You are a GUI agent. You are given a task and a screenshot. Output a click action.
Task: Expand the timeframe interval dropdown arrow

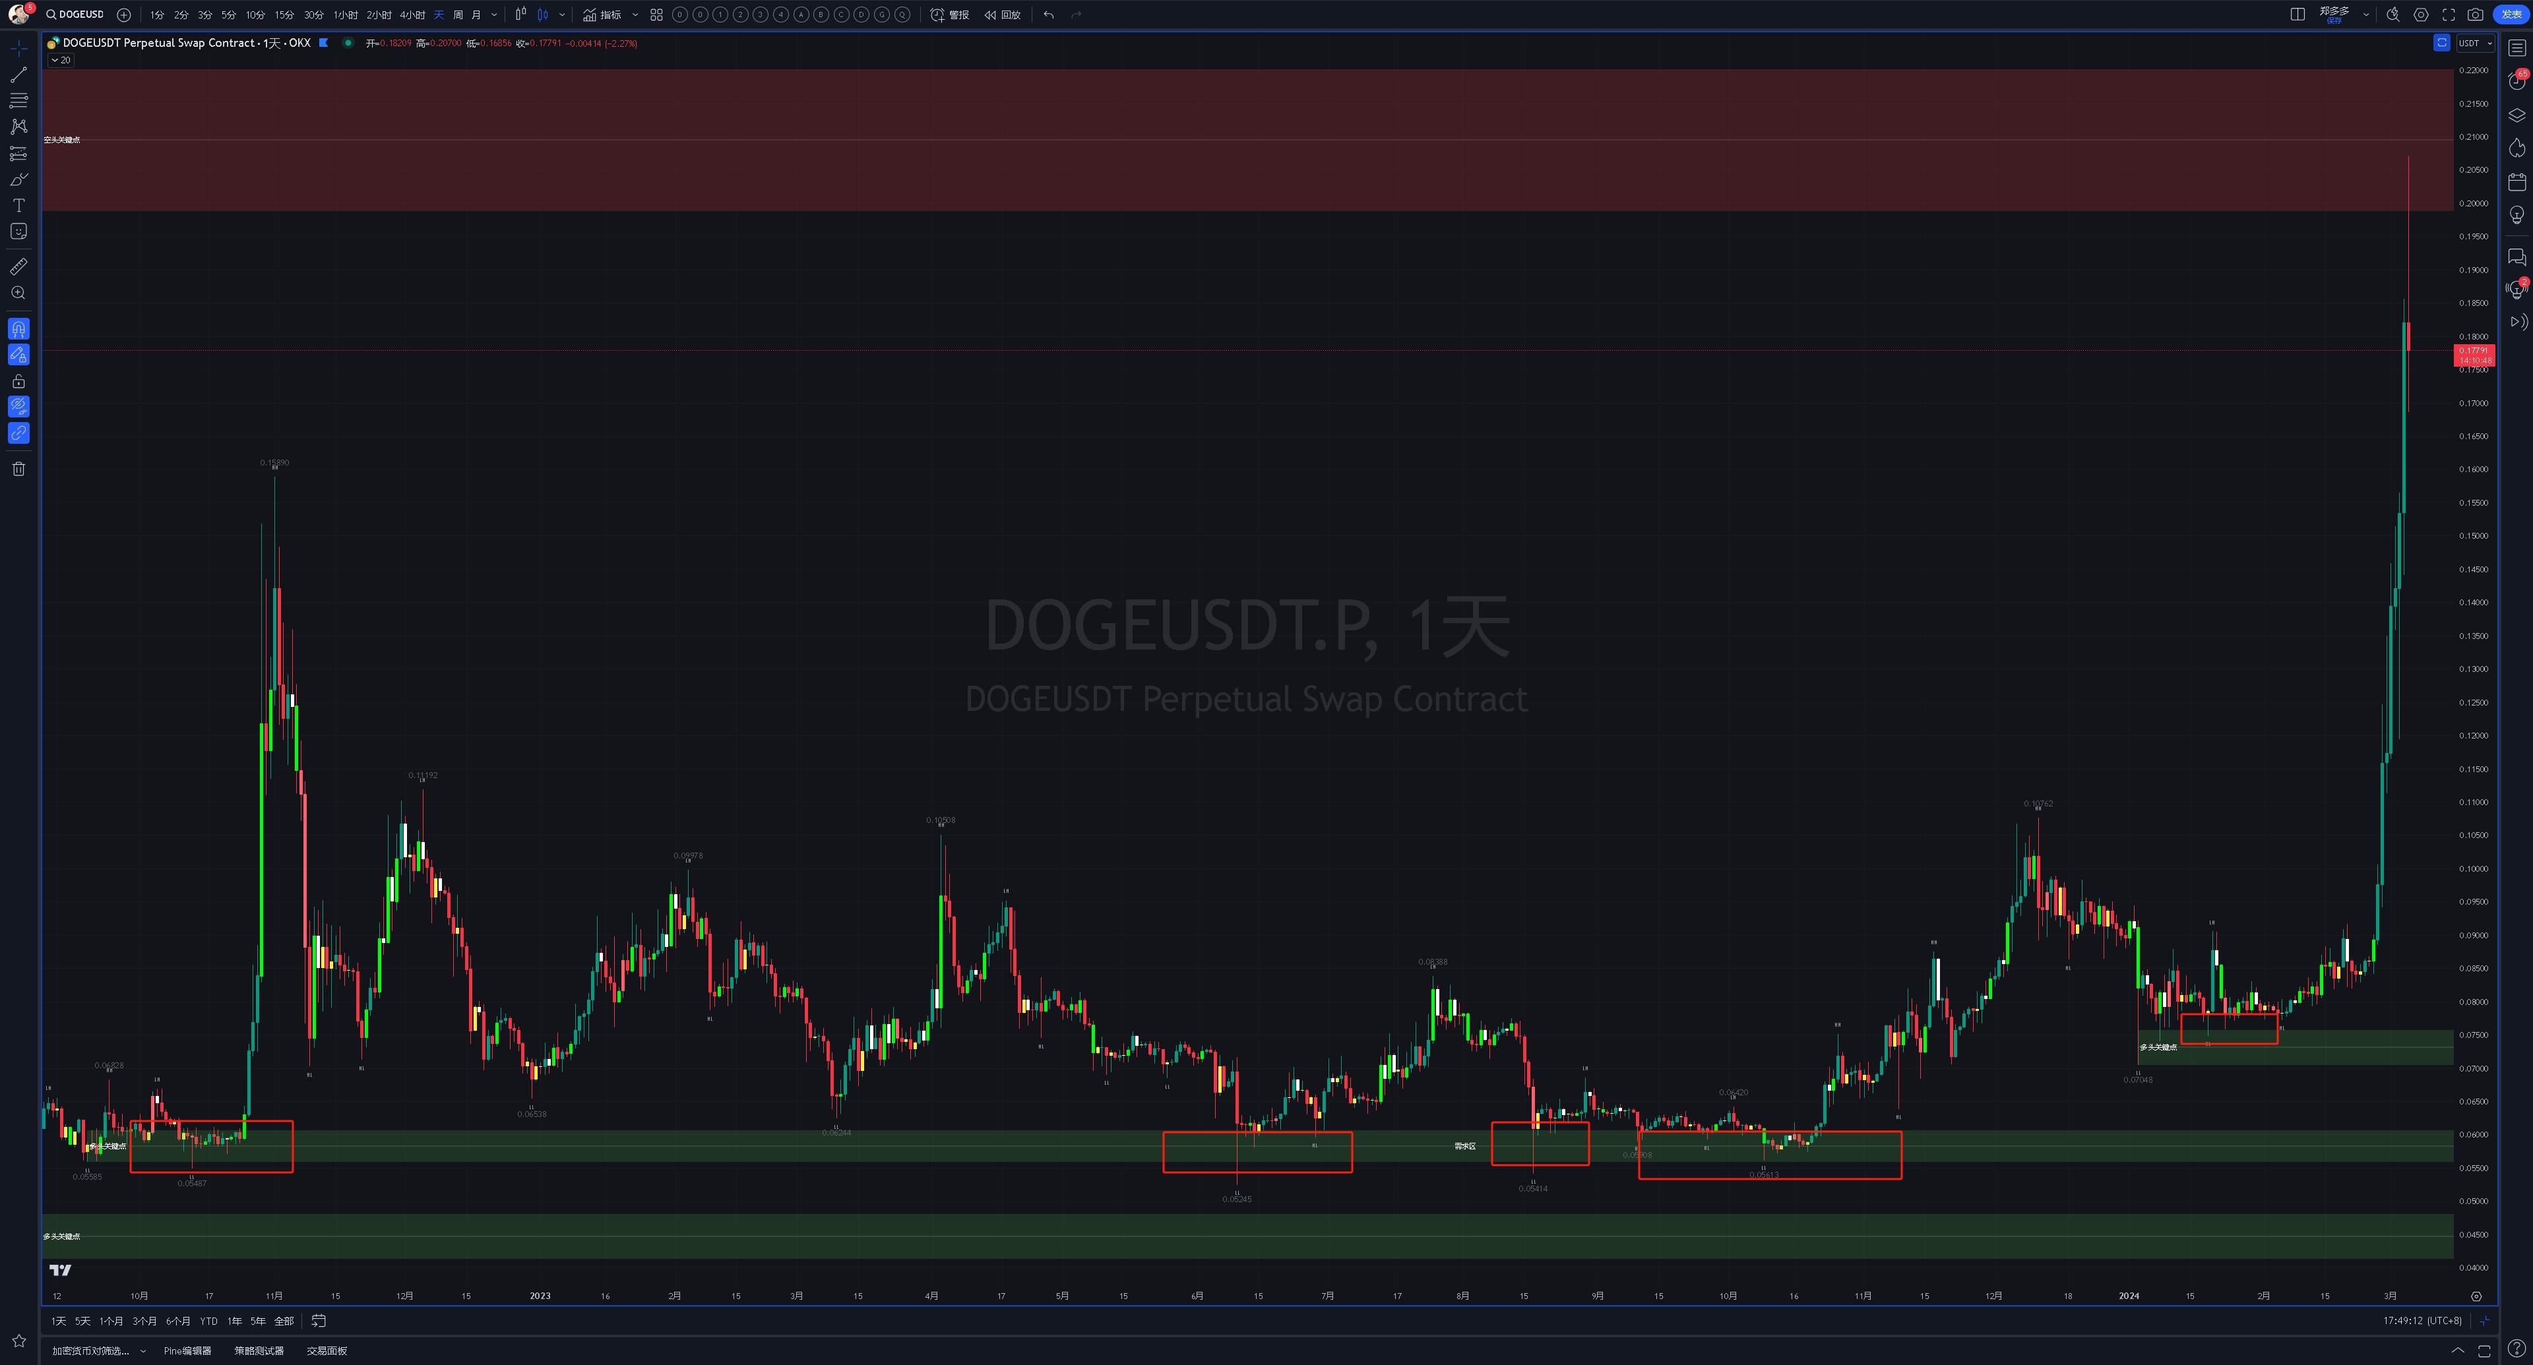point(493,15)
